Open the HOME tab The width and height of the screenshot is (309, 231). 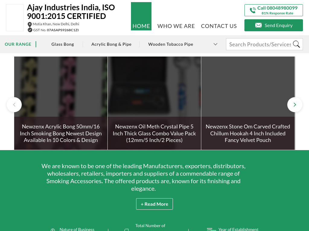pos(141,16)
